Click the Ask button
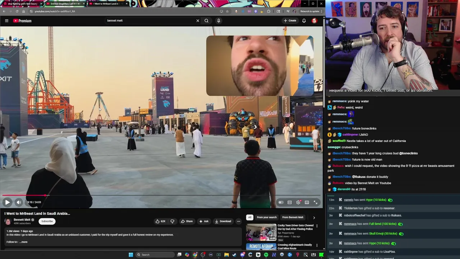This screenshot has height=259, width=460. [x=204, y=221]
